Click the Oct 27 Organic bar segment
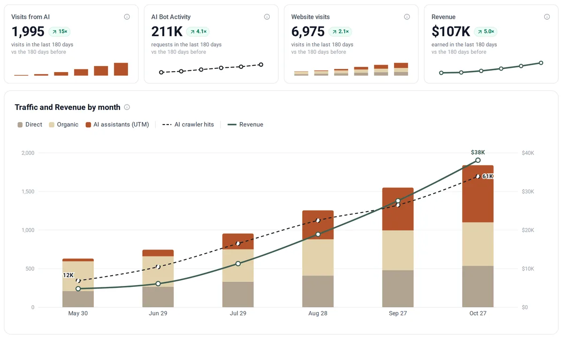 (x=478, y=244)
